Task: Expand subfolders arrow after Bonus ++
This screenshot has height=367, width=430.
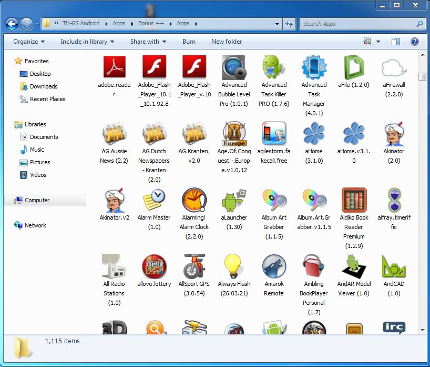Action: pos(171,24)
